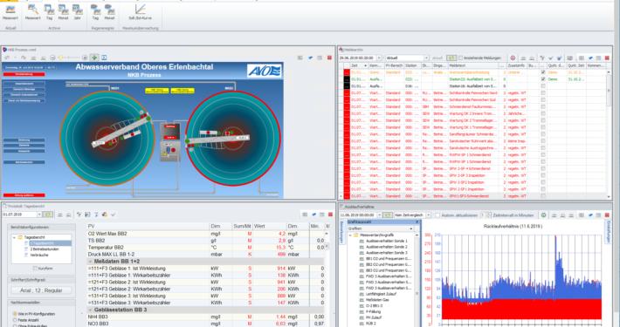The image size is (620, 327).
Task: Click PV column header in Tagesbericht
Action: tap(148, 226)
